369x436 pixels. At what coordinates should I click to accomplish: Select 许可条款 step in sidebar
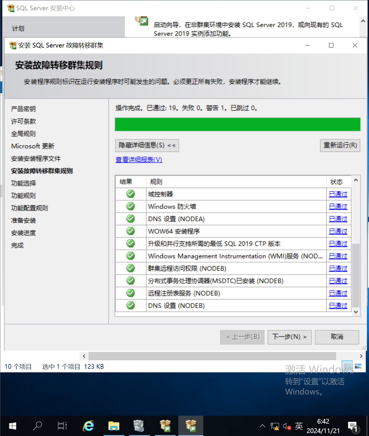click(x=23, y=121)
